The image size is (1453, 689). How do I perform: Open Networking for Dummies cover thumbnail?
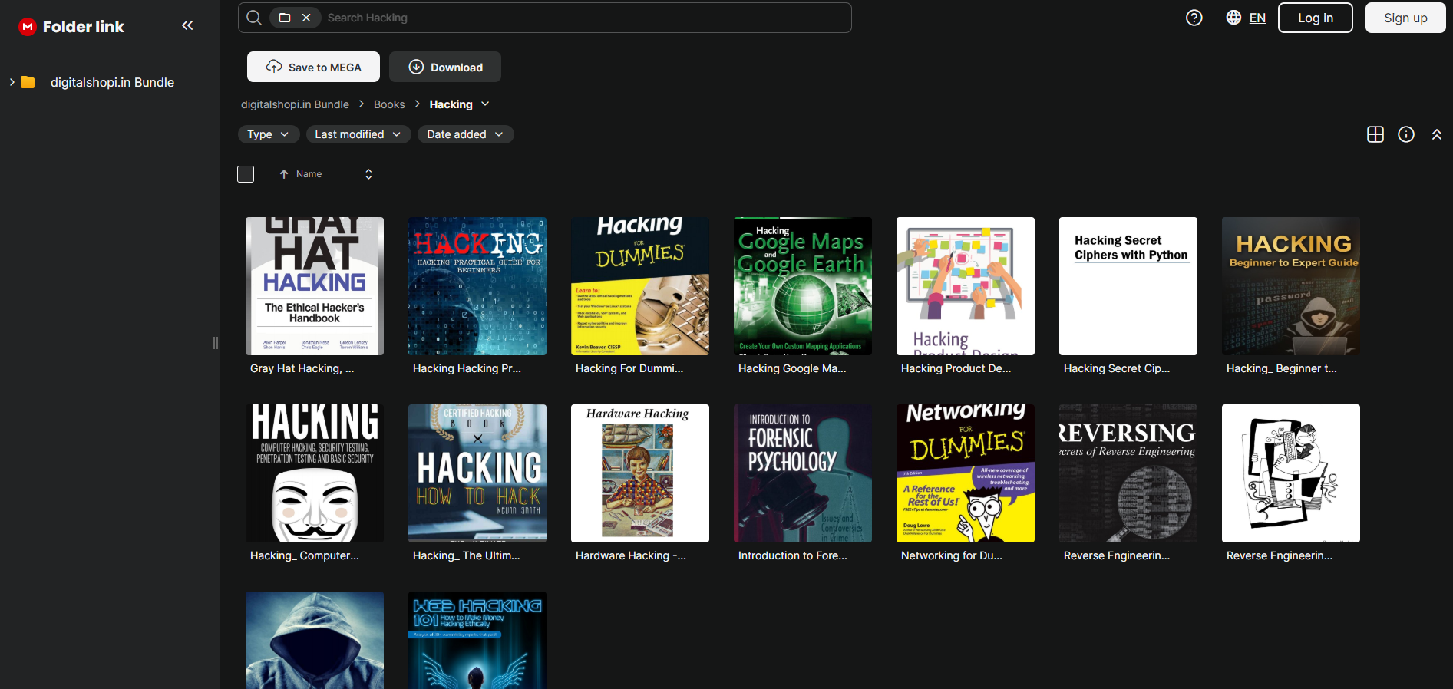tap(966, 473)
